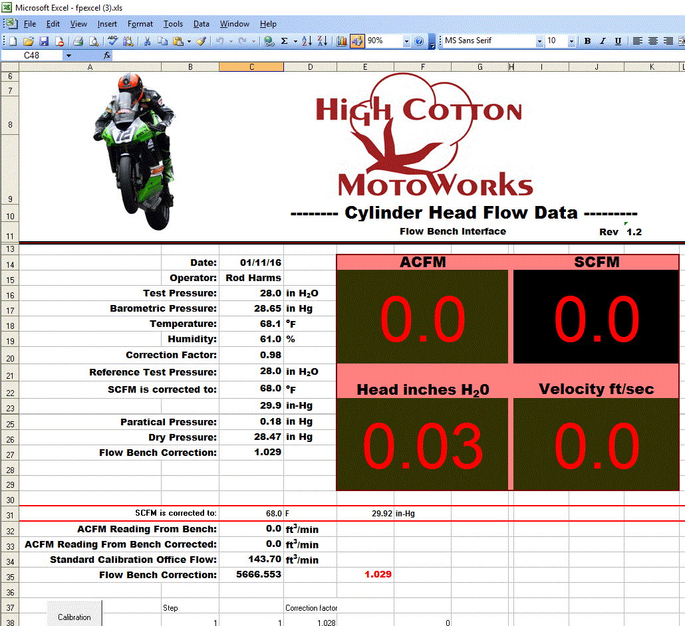The width and height of the screenshot is (685, 626).
Task: Click the AutoSum sigma icon
Action: (285, 41)
